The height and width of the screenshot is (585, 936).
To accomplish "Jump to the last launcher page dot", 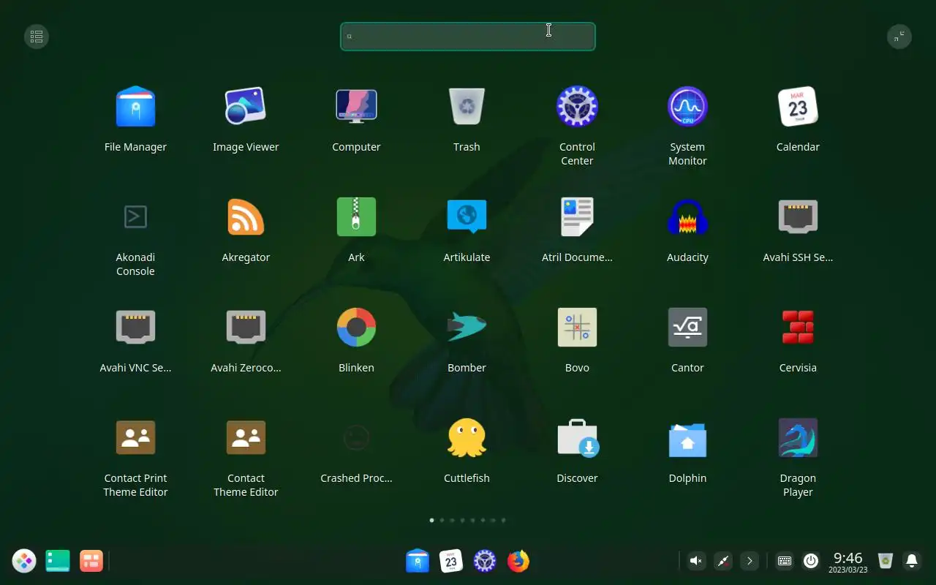I will [x=503, y=521].
